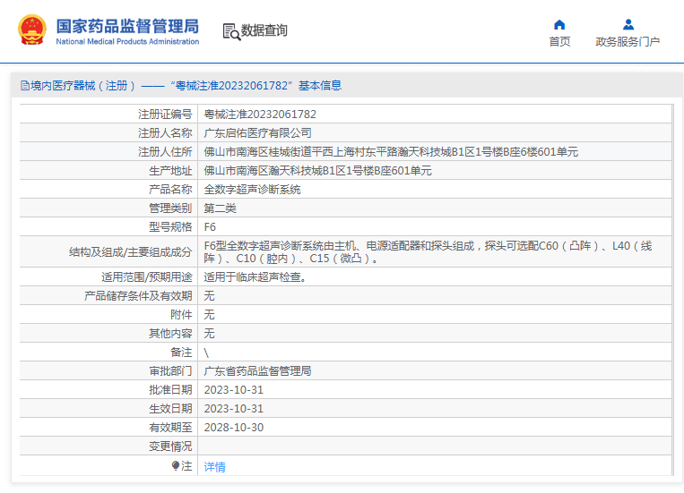Screen dimensions: 684x493
Task: Select the model specification value F6
Action: tap(211, 227)
